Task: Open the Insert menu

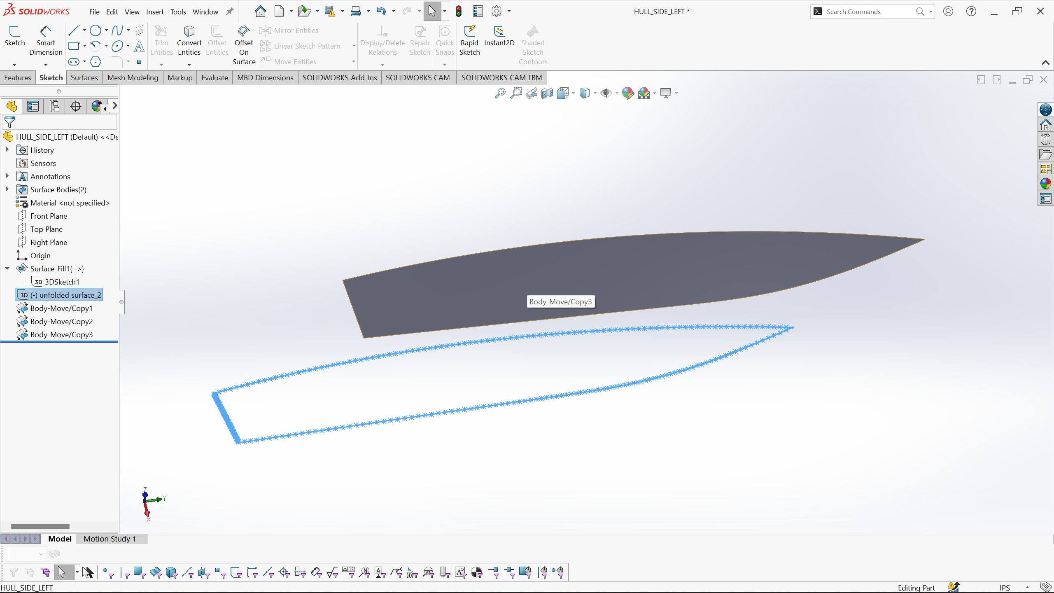Action: click(x=155, y=12)
